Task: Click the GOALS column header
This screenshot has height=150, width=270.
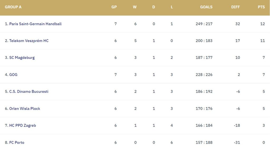Action: coord(206,7)
